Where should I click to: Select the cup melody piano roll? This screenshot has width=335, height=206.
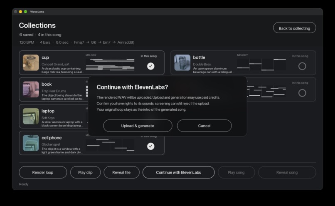[x=110, y=65]
